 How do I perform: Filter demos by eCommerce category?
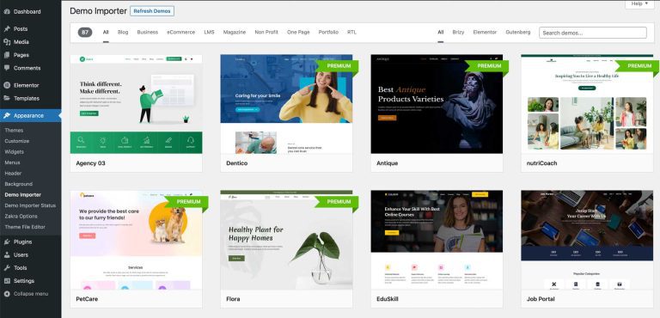pos(181,33)
